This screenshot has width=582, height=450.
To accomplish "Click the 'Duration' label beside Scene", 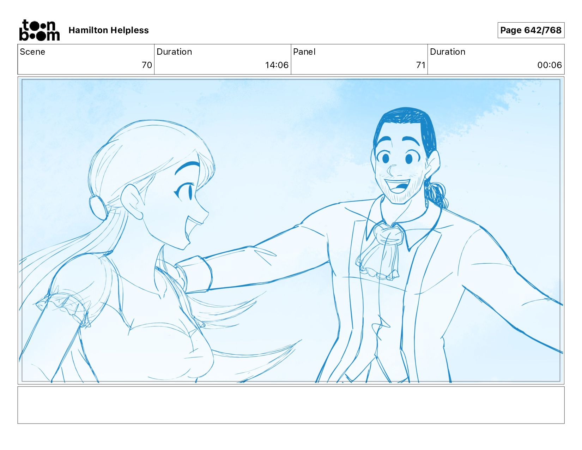I will tap(174, 52).
